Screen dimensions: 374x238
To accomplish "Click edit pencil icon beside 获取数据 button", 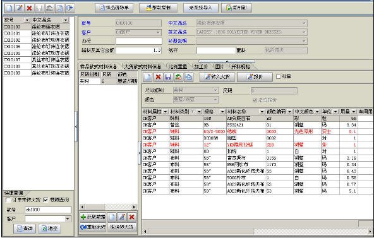I will coord(122,217).
